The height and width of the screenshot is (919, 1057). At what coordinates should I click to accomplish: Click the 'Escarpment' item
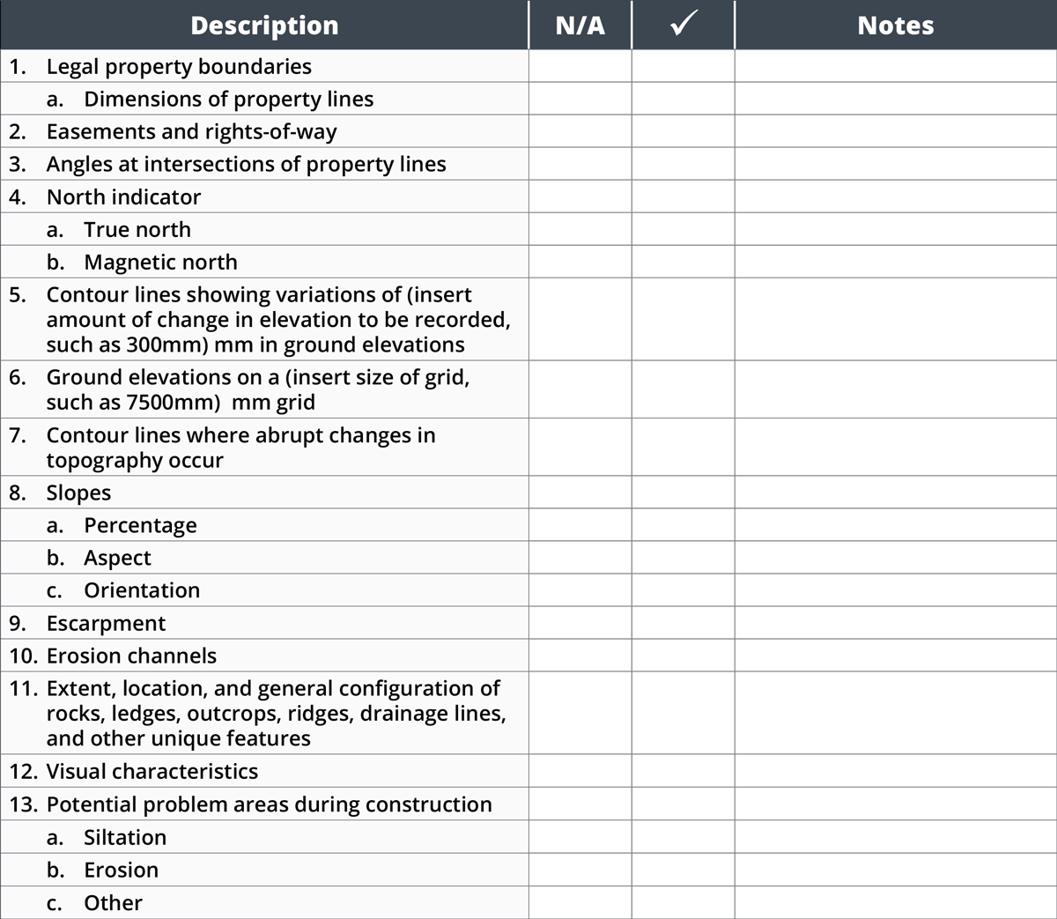(106, 623)
